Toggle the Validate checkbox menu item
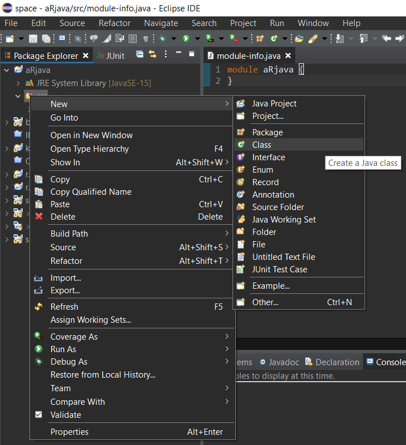The image size is (406, 445). pos(133,415)
